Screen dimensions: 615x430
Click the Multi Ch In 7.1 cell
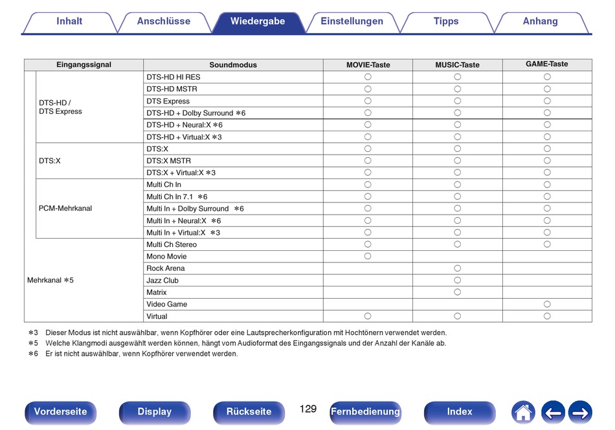click(x=233, y=197)
